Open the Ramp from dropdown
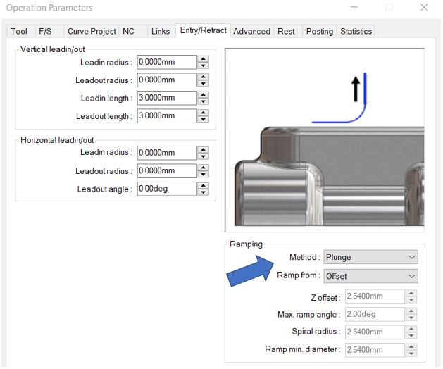 [370, 276]
